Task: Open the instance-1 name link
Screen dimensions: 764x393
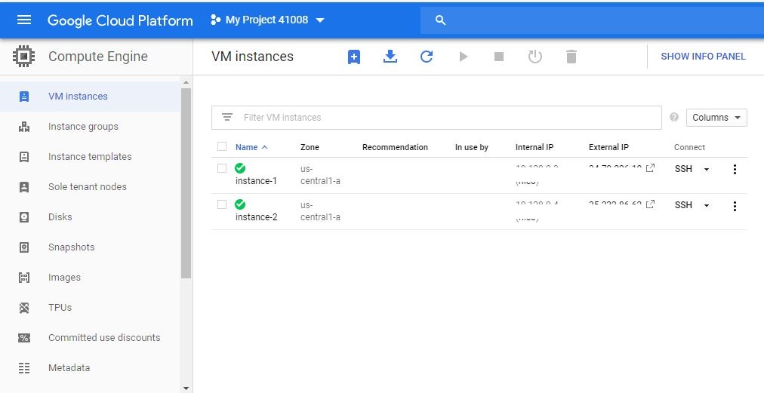Action: pos(256,181)
